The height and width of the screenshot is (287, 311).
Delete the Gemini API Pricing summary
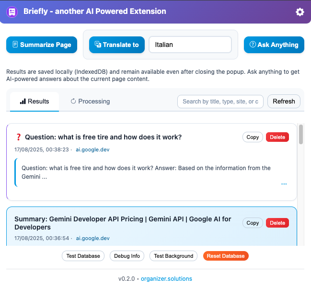pyautogui.click(x=277, y=223)
